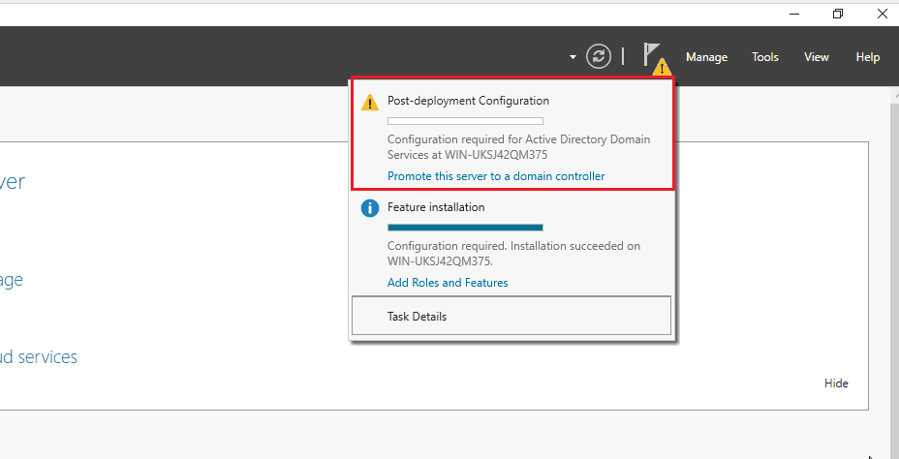Click the 'ud services' partial link

[39, 356]
